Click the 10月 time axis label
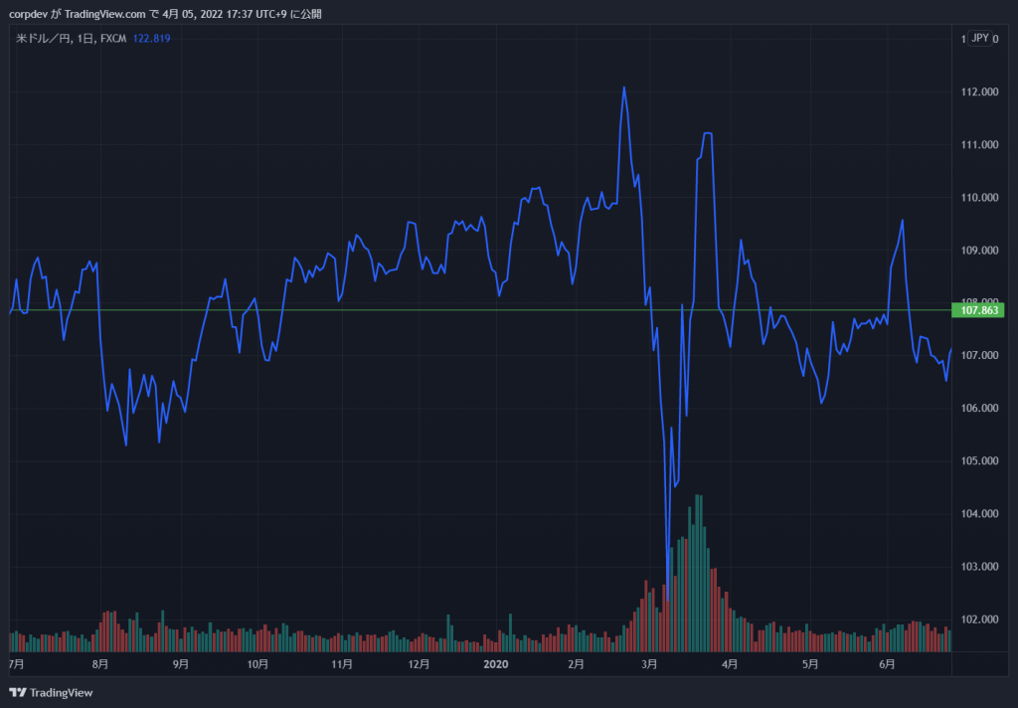Image resolution: width=1018 pixels, height=708 pixels. 257,664
